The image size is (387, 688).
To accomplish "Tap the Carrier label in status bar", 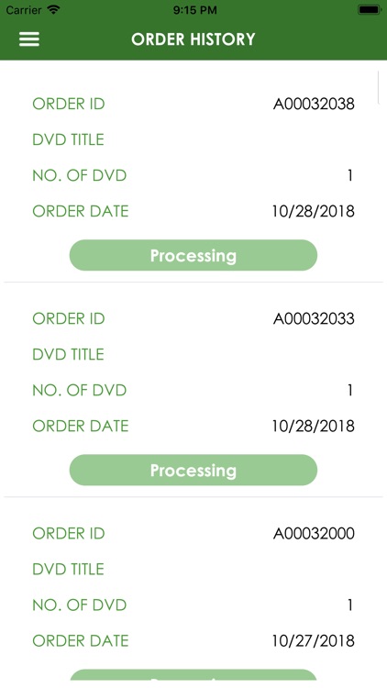I will [x=25, y=10].
